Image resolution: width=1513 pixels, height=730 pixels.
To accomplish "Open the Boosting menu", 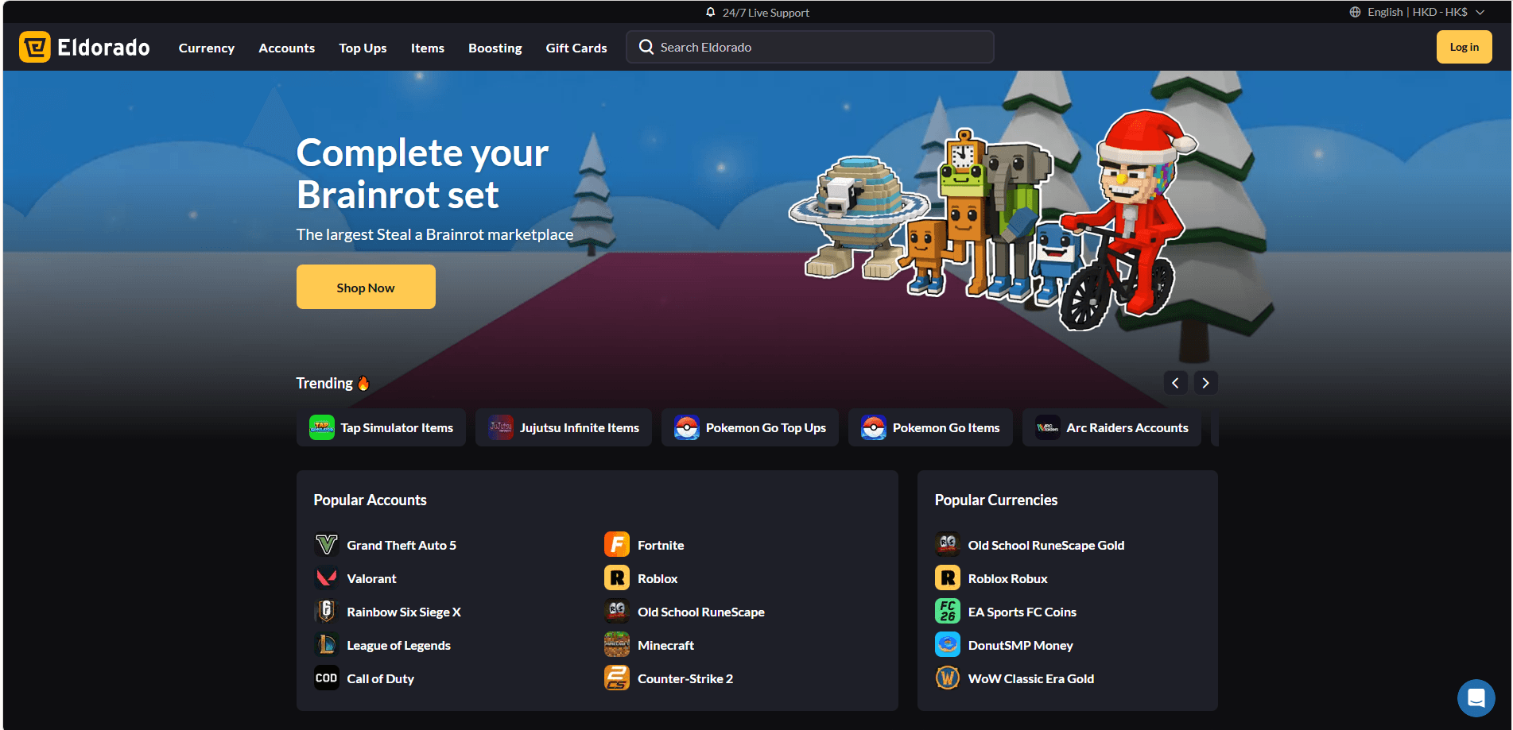I will coord(495,48).
